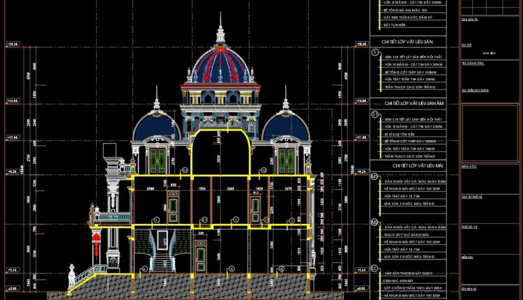Click the +18.24 elevation marker on the left
The height and width of the screenshot is (300, 523).
click(13, 44)
